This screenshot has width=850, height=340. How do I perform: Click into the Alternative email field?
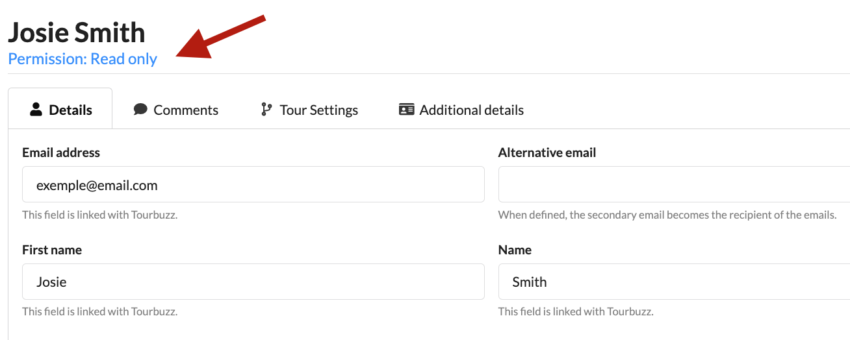point(673,185)
